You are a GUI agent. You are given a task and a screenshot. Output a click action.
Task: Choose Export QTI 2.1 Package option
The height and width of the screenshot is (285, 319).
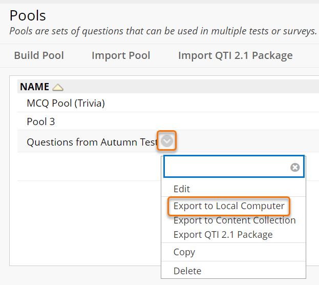(223, 235)
